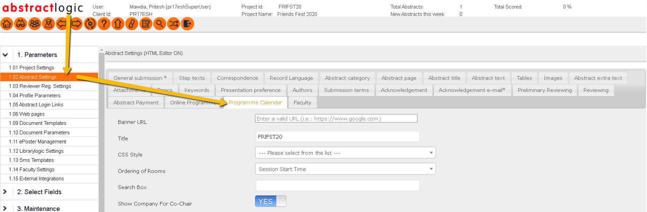Open the group of people icon

(x=35, y=24)
